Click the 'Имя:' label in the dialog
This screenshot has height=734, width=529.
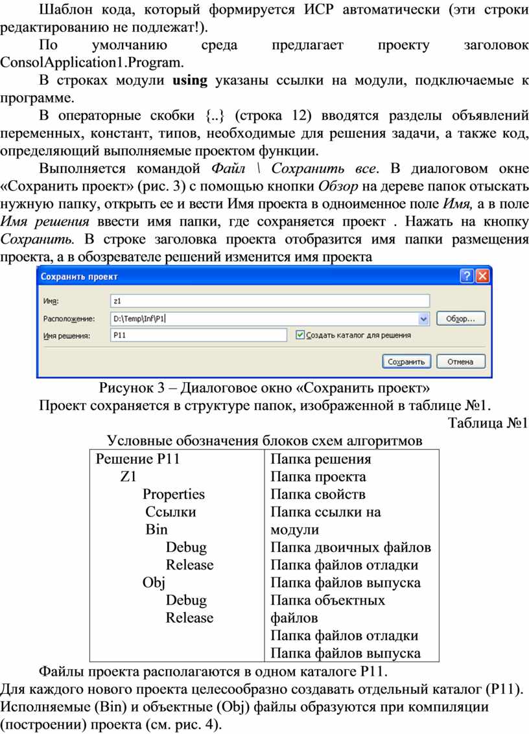[51, 301]
